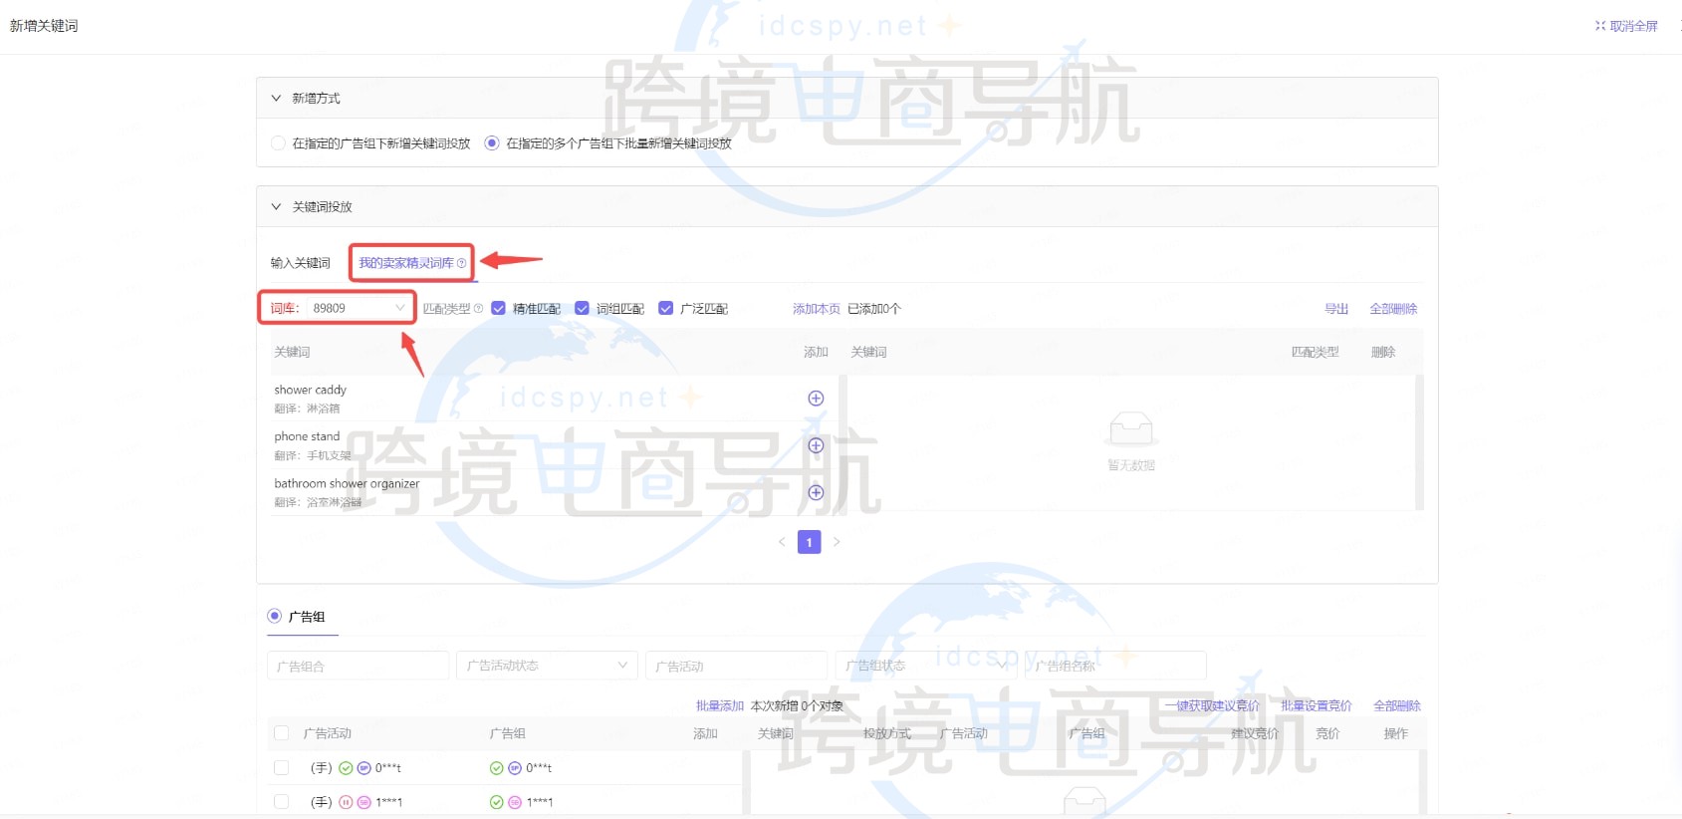
Task: Click 全部删除 in ad group section
Action: tap(1397, 705)
